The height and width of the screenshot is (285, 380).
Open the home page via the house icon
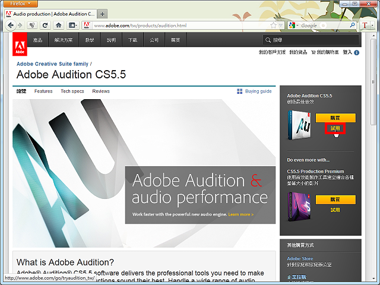58,25
